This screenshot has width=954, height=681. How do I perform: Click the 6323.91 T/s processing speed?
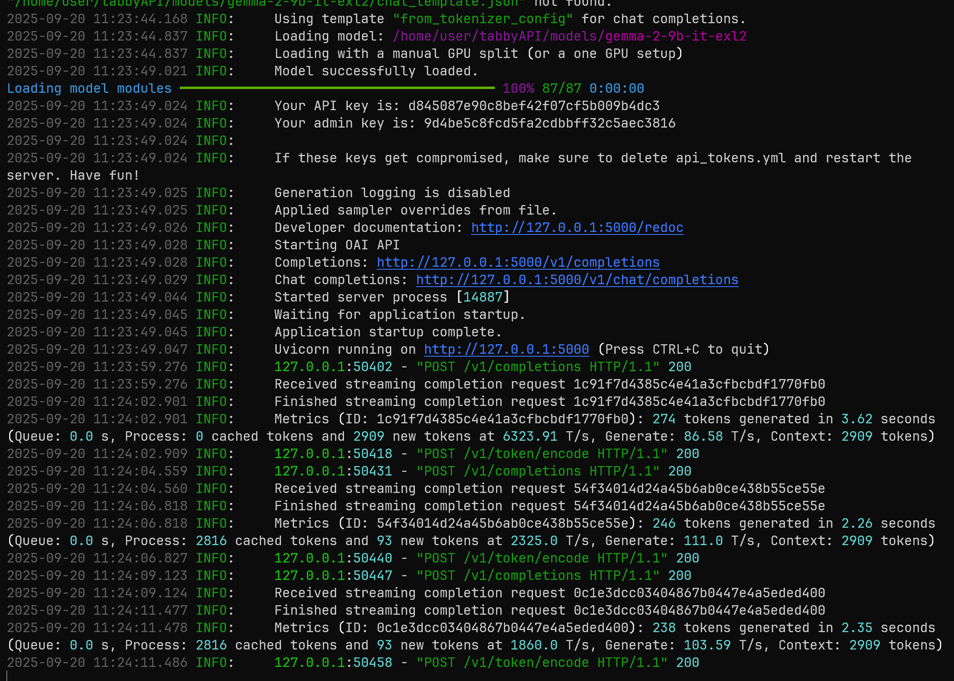530,437
